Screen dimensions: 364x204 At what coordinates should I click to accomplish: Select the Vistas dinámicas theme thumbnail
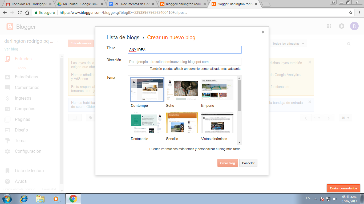click(x=217, y=123)
